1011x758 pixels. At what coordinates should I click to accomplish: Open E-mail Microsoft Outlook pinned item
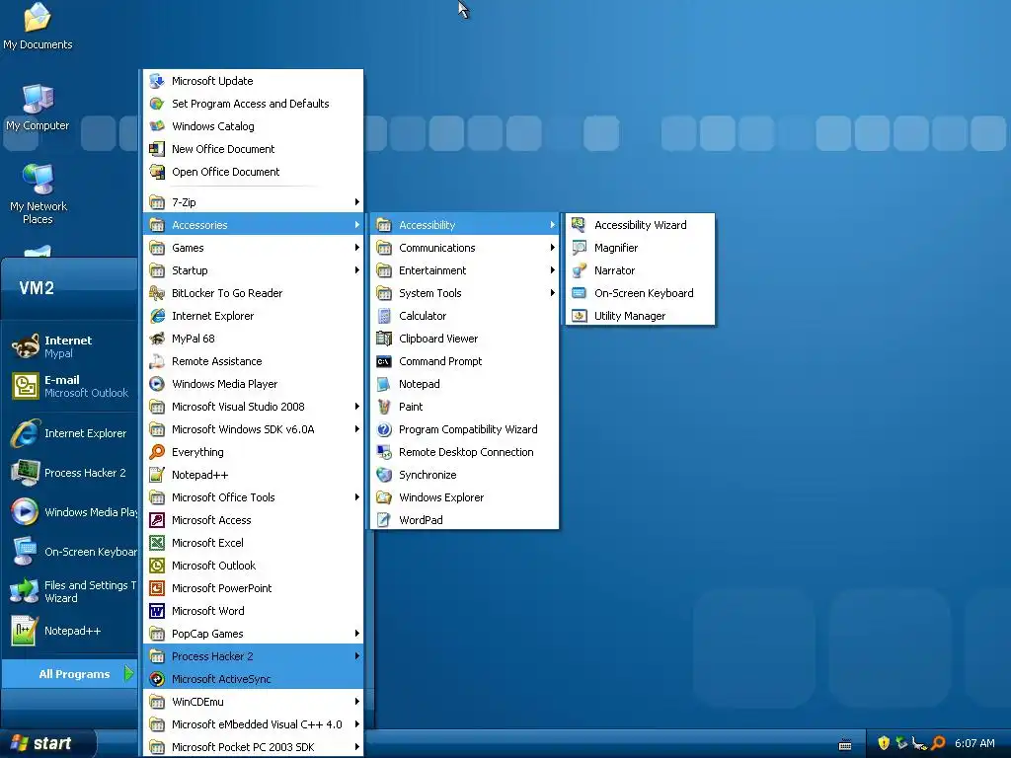[x=70, y=386]
